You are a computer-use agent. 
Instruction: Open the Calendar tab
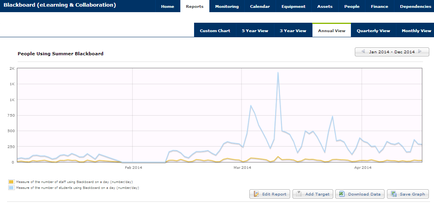(260, 6)
